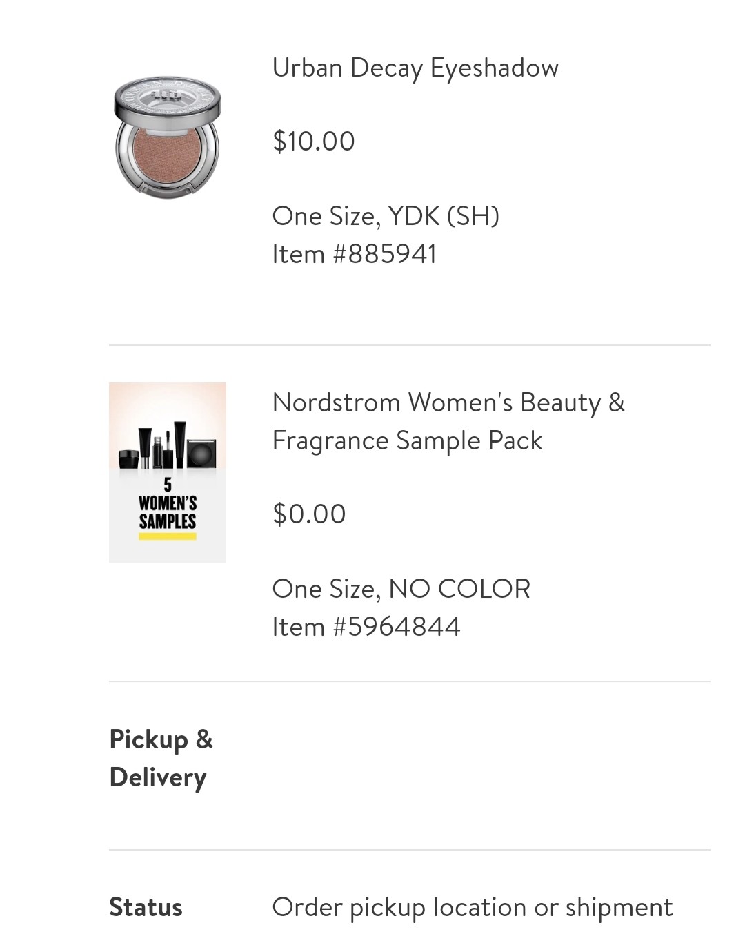
Task: Tap the One Size, YDK (SH) text
Action: click(386, 216)
